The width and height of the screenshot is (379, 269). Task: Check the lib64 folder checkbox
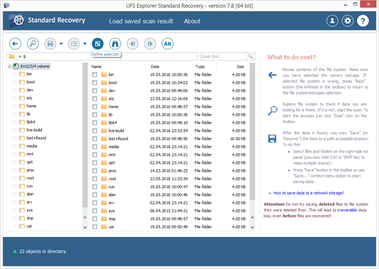point(95,123)
